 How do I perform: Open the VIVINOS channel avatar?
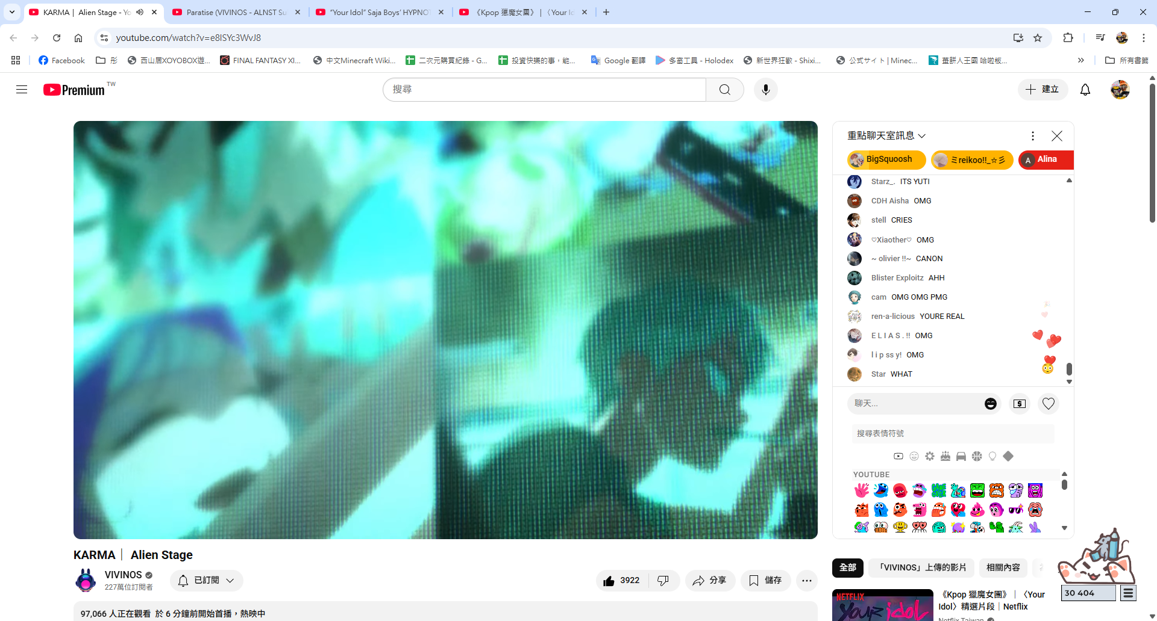(x=86, y=581)
